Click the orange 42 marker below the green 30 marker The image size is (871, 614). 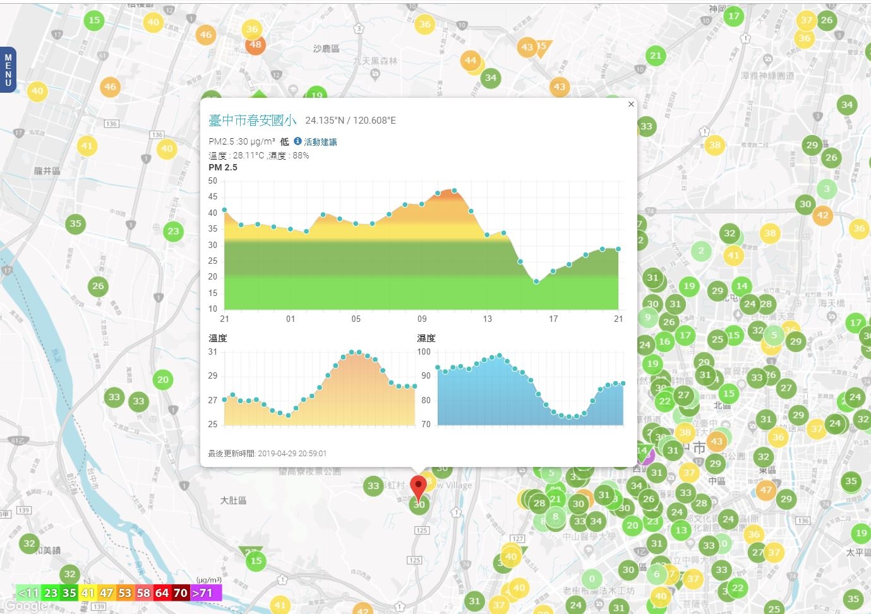pos(822,215)
